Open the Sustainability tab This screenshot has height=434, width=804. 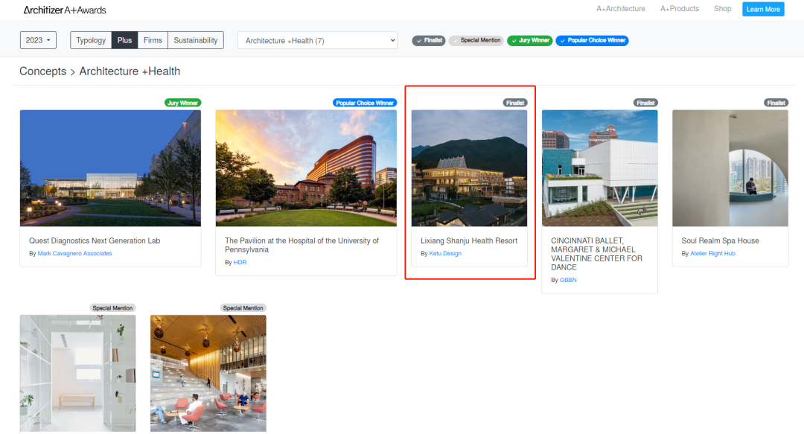195,40
